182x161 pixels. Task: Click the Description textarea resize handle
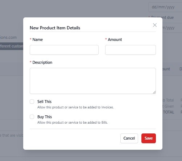coord(154,92)
